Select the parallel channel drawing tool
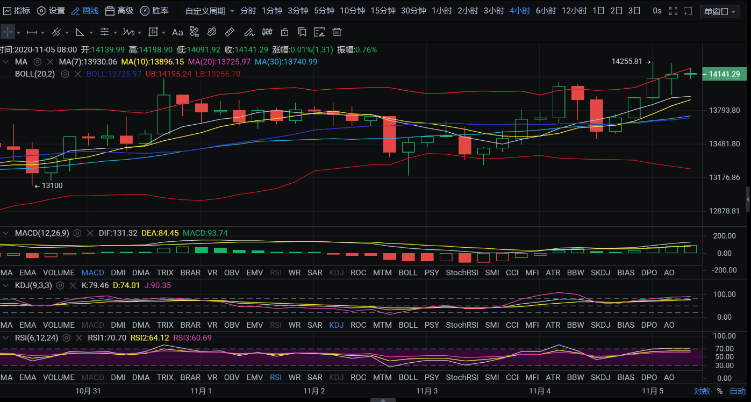The image size is (751, 402). click(56, 32)
